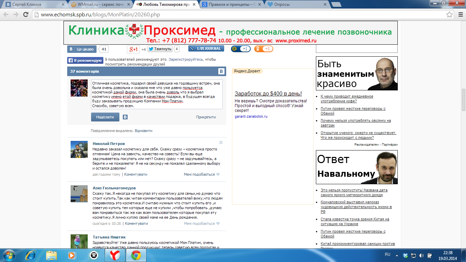Click the Odnoklassniki +1 share button
The width and height of the screenshot is (466, 262).
[x=263, y=49]
